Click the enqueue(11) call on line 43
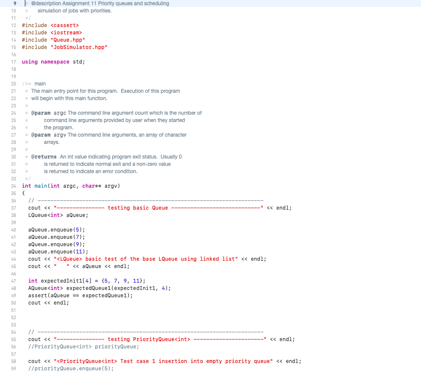This screenshot has height=372, width=421. point(57,251)
